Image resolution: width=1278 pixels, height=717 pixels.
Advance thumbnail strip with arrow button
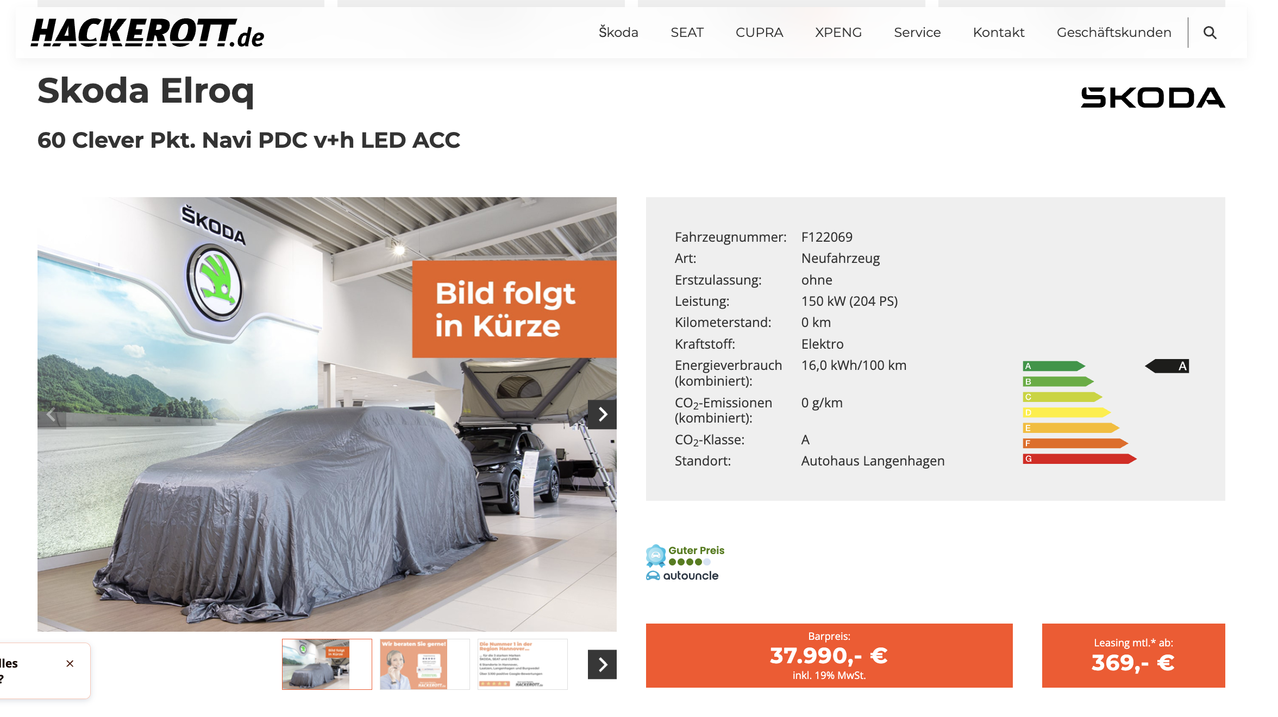click(x=602, y=664)
